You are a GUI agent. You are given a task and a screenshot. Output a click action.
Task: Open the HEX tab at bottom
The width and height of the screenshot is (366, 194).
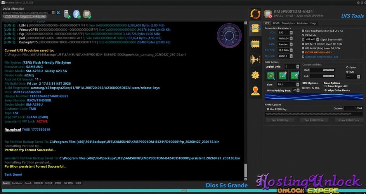click(x=79, y=183)
